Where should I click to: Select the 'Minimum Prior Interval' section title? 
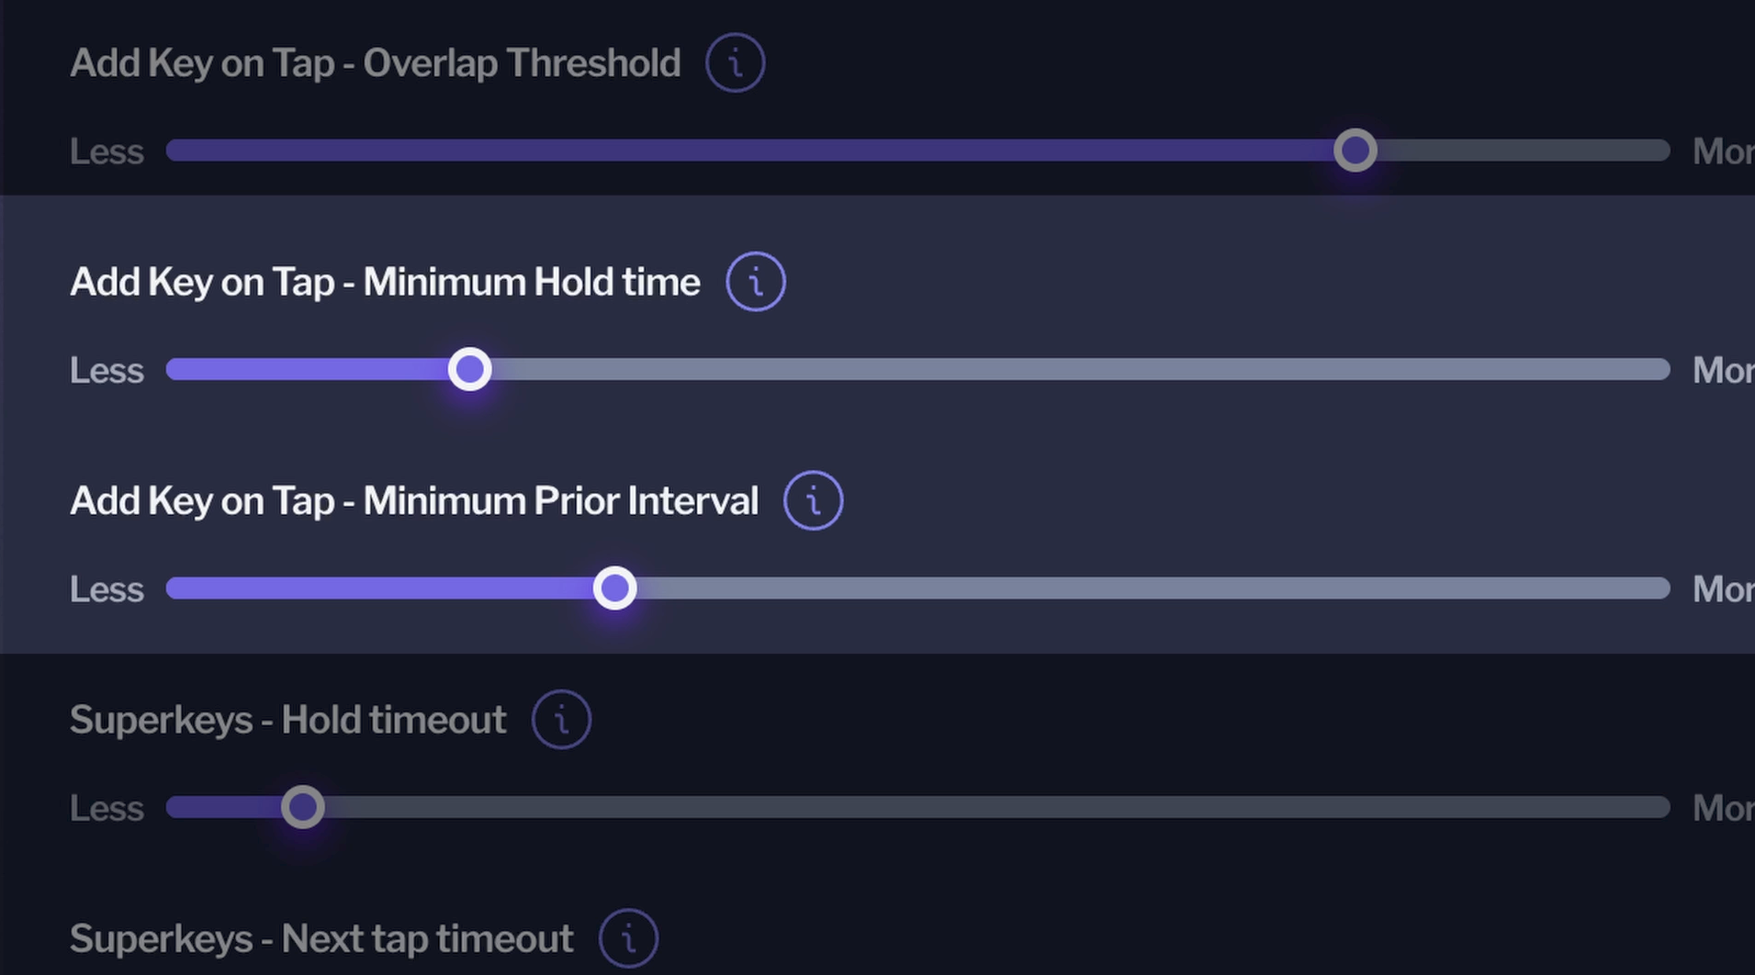414,500
